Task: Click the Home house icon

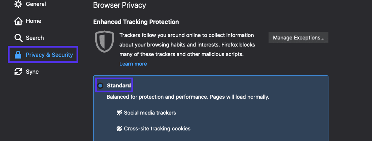Action: (x=18, y=21)
